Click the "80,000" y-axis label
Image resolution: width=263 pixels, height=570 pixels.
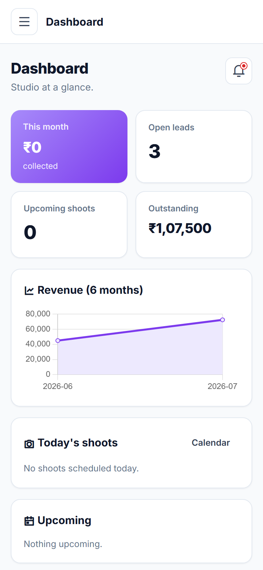pos(38,314)
